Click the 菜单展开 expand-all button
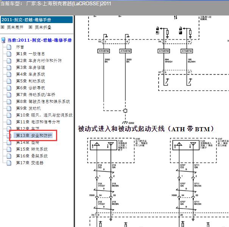 [15, 27]
